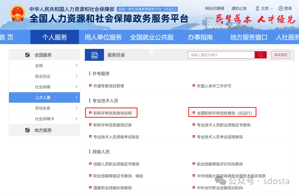Click red arrow bullet before 外国专家项目管理
The height and width of the screenshot is (193, 299).
90,86
